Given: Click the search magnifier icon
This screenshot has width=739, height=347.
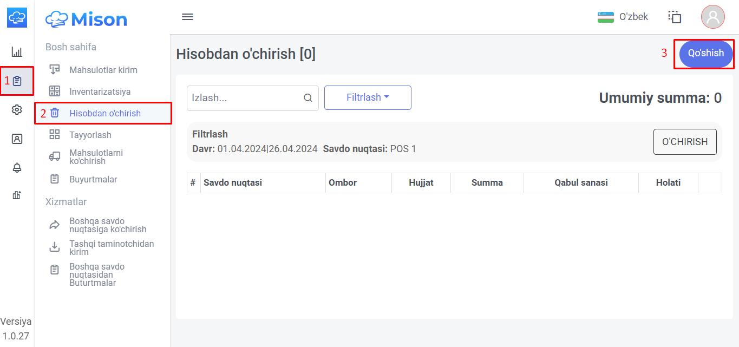Looking at the screenshot, I should 308,98.
